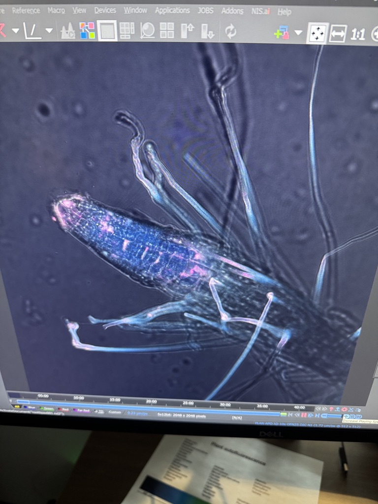Click the green plus lock icon

[282, 33]
